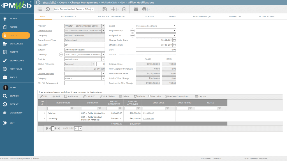This screenshot has height=161, width=287.
Task: Click the EGI / CI Reference field
Action: tap(85, 83)
